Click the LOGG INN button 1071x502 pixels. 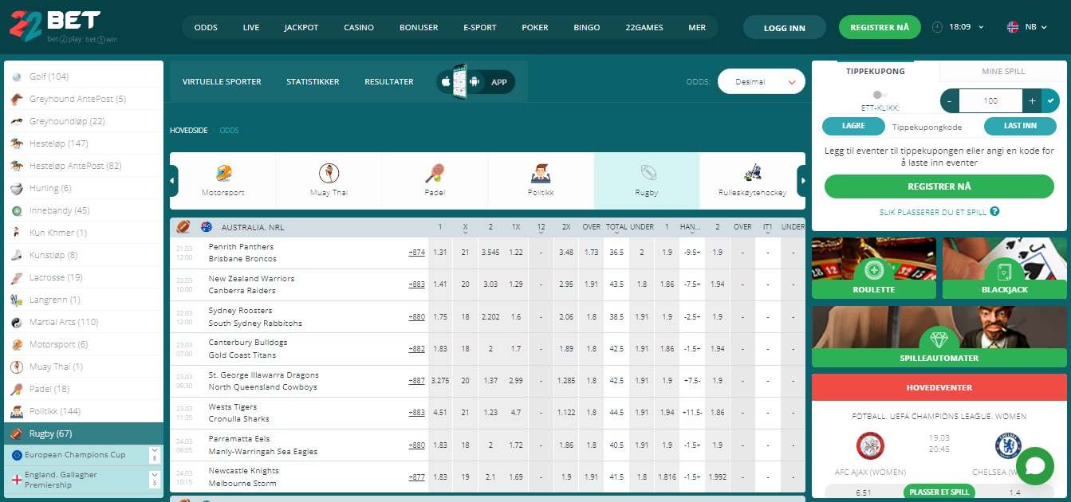[785, 28]
